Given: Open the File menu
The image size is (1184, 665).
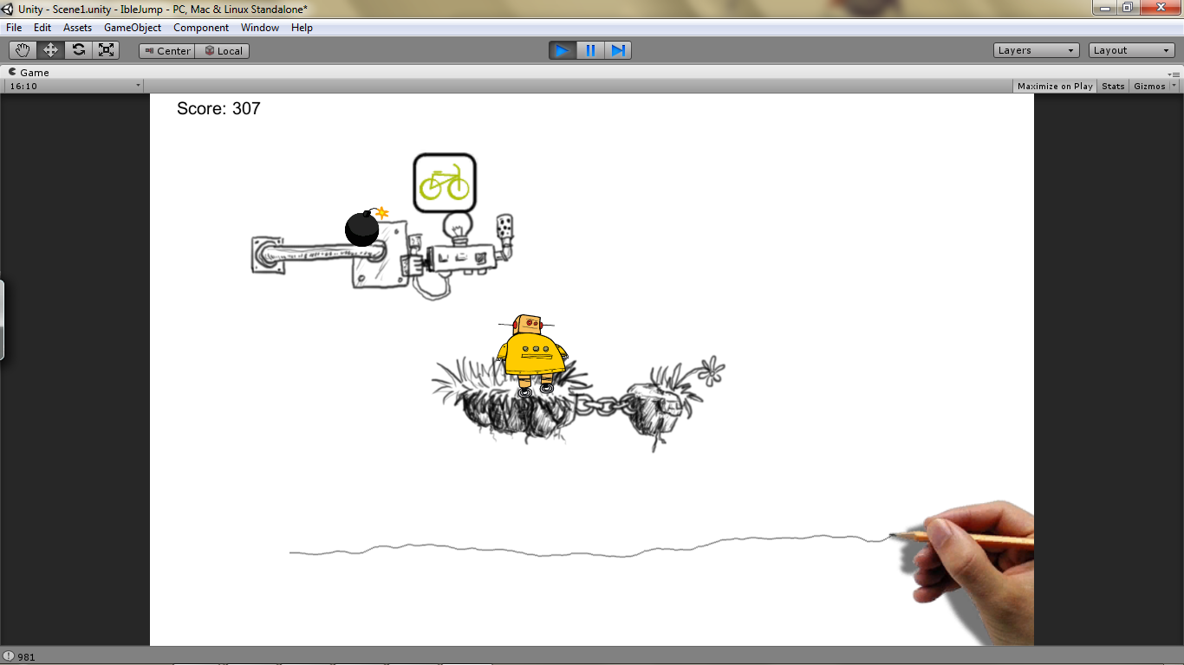Looking at the screenshot, I should (14, 28).
